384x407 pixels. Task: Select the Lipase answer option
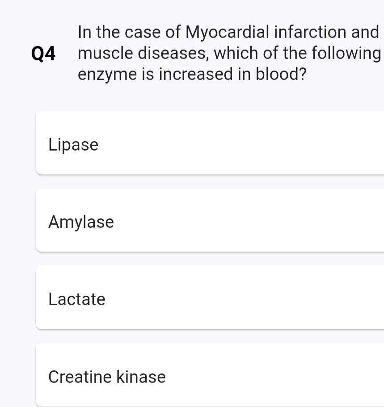(x=210, y=143)
